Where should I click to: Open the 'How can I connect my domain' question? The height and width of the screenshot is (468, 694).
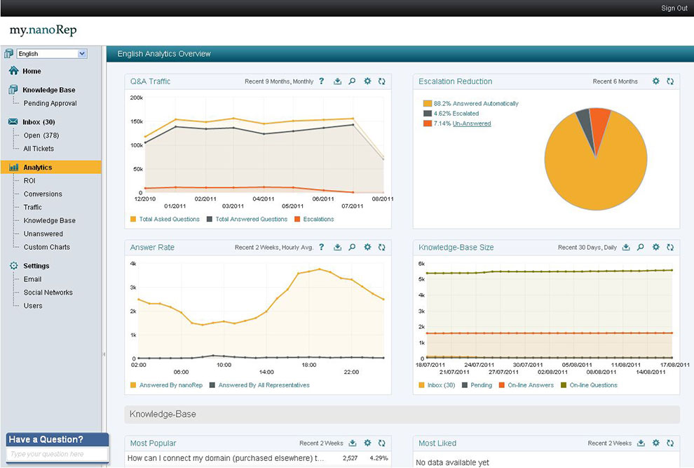tap(225, 458)
